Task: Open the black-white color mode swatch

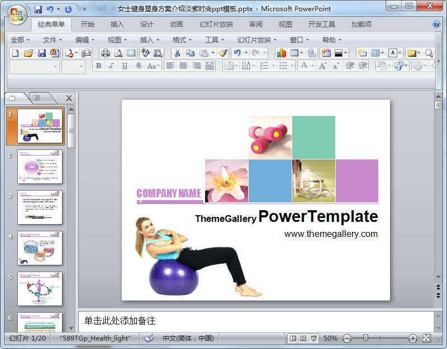Action: tap(339, 53)
